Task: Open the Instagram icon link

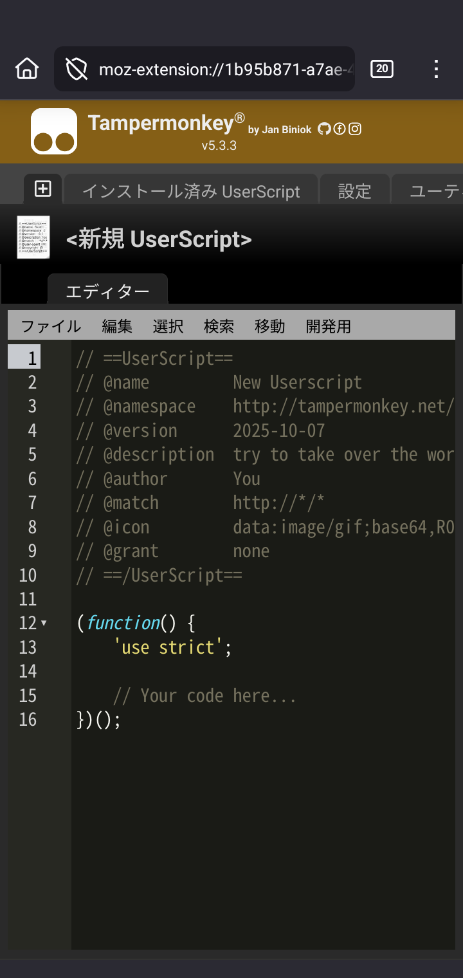Action: [355, 129]
